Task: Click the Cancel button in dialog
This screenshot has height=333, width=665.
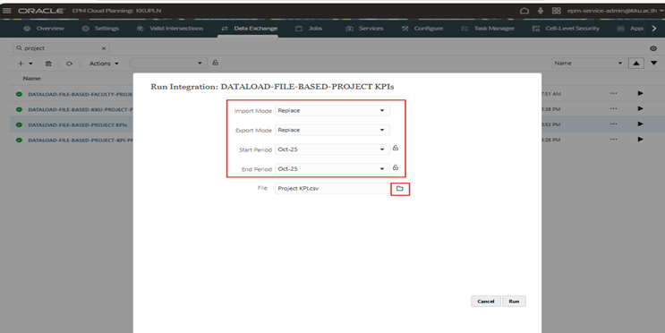Action: (486, 301)
